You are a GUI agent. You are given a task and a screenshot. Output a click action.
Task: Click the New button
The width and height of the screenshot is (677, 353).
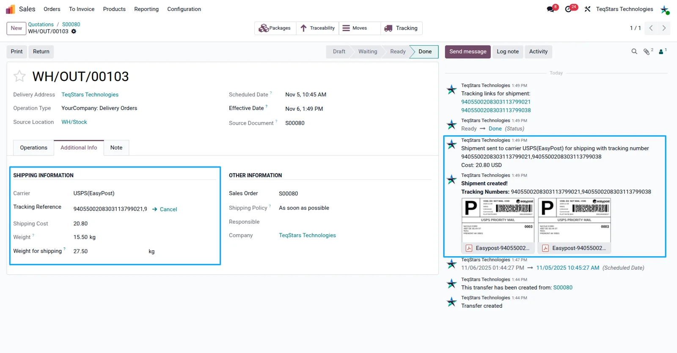click(x=17, y=28)
